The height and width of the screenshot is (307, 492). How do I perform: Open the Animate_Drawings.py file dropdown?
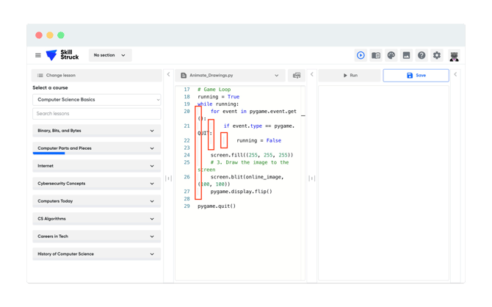pos(230,76)
